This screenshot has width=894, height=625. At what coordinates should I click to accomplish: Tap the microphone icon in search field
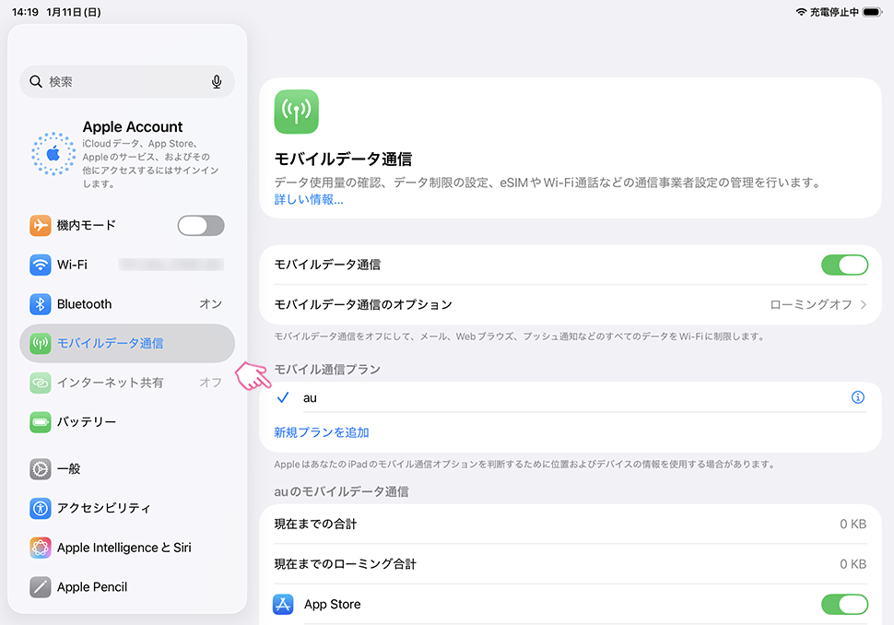point(217,82)
